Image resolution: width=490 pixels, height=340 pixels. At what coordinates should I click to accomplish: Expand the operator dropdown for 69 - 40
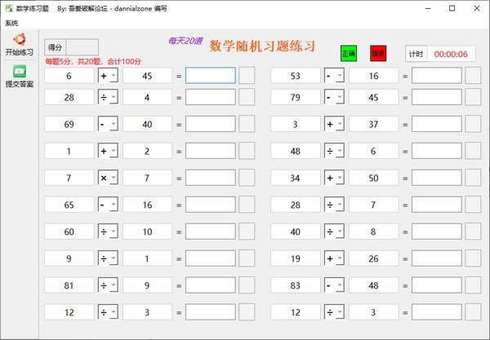coord(108,124)
